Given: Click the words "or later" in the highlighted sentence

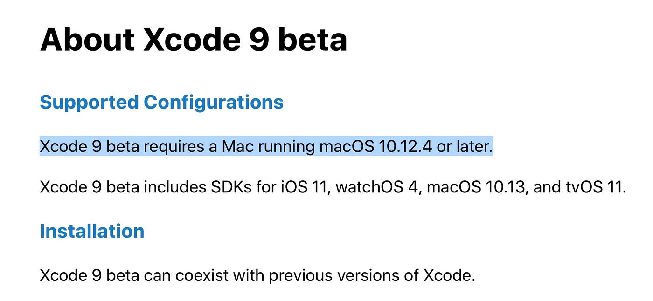Looking at the screenshot, I should pyautogui.click(x=464, y=147).
